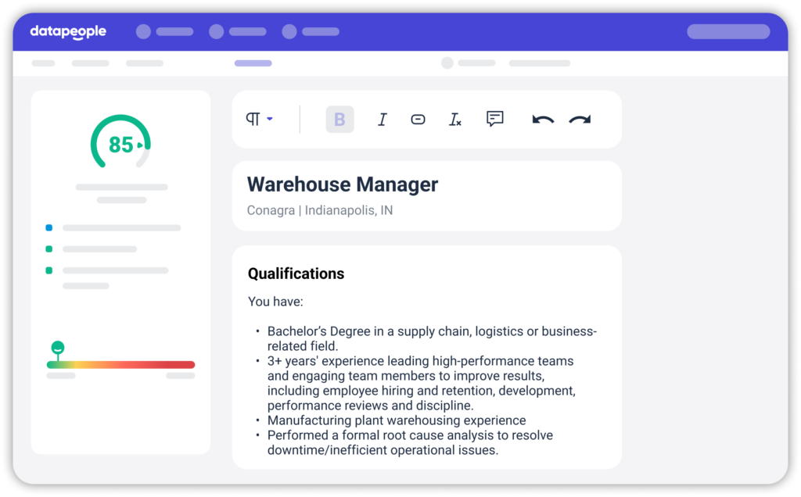Click the pill button in top-right header
The width and height of the screenshot is (801, 497).
pos(727,32)
